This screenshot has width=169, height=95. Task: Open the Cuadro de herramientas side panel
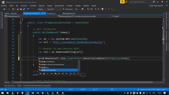(2, 20)
